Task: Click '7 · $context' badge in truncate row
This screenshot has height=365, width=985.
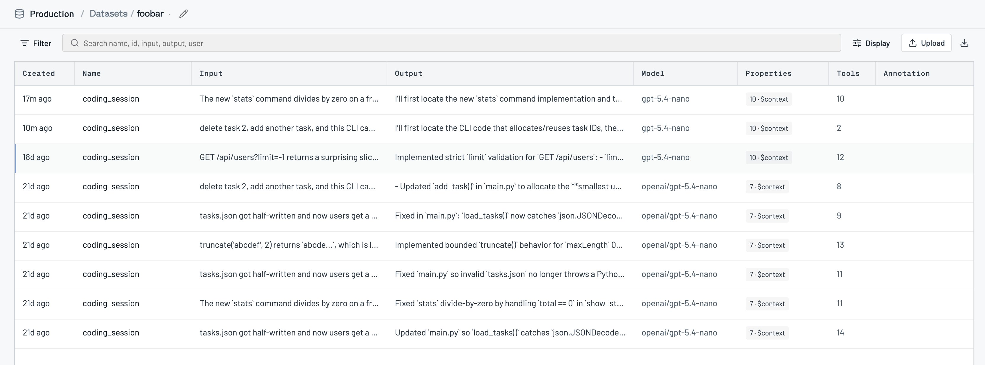Action: [x=767, y=245]
